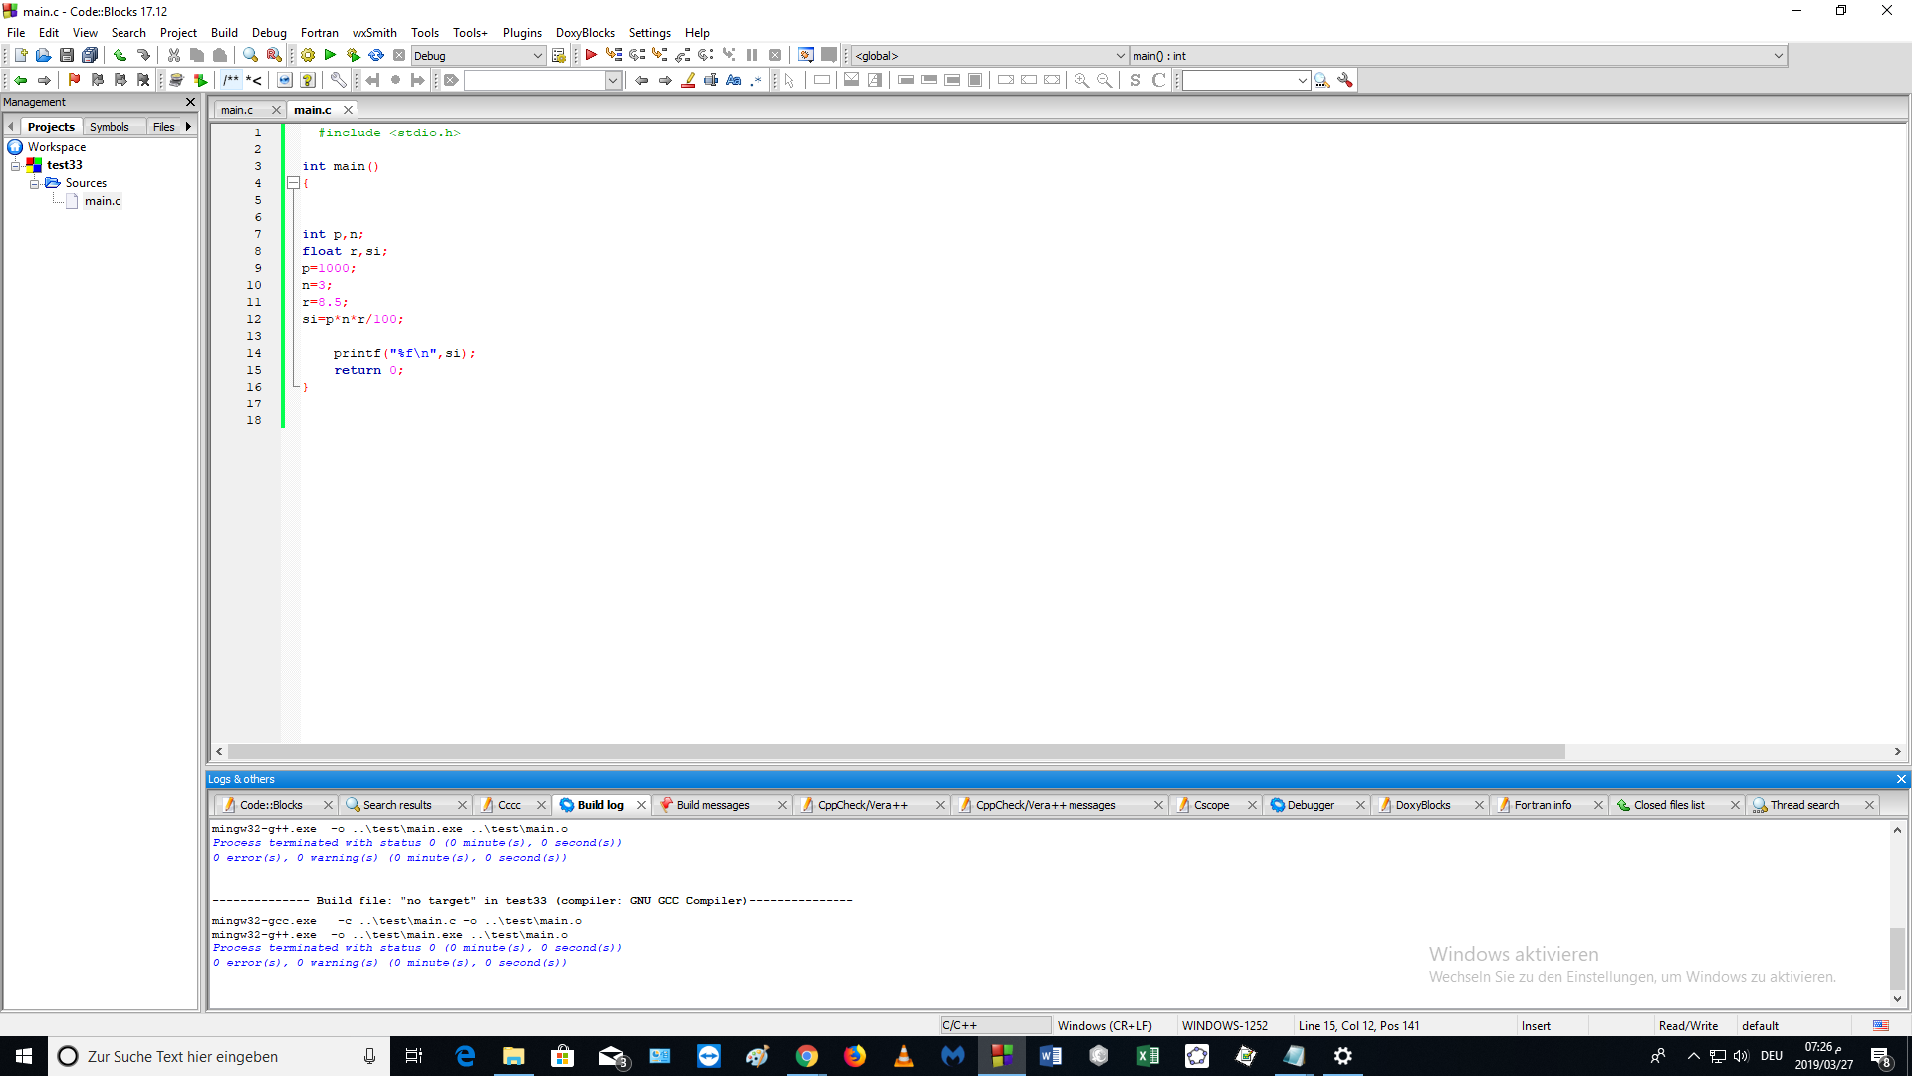Switch to the Build messages tab
The height and width of the screenshot is (1076, 1912).
pyautogui.click(x=712, y=805)
